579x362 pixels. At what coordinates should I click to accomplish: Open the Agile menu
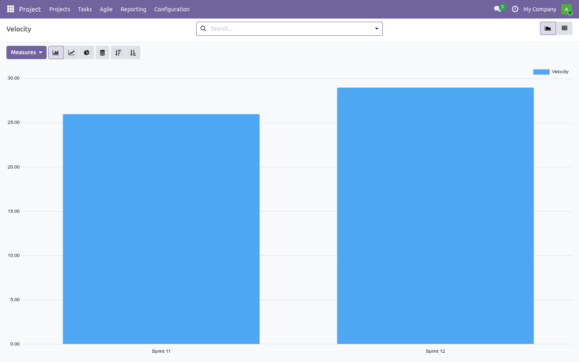(106, 9)
